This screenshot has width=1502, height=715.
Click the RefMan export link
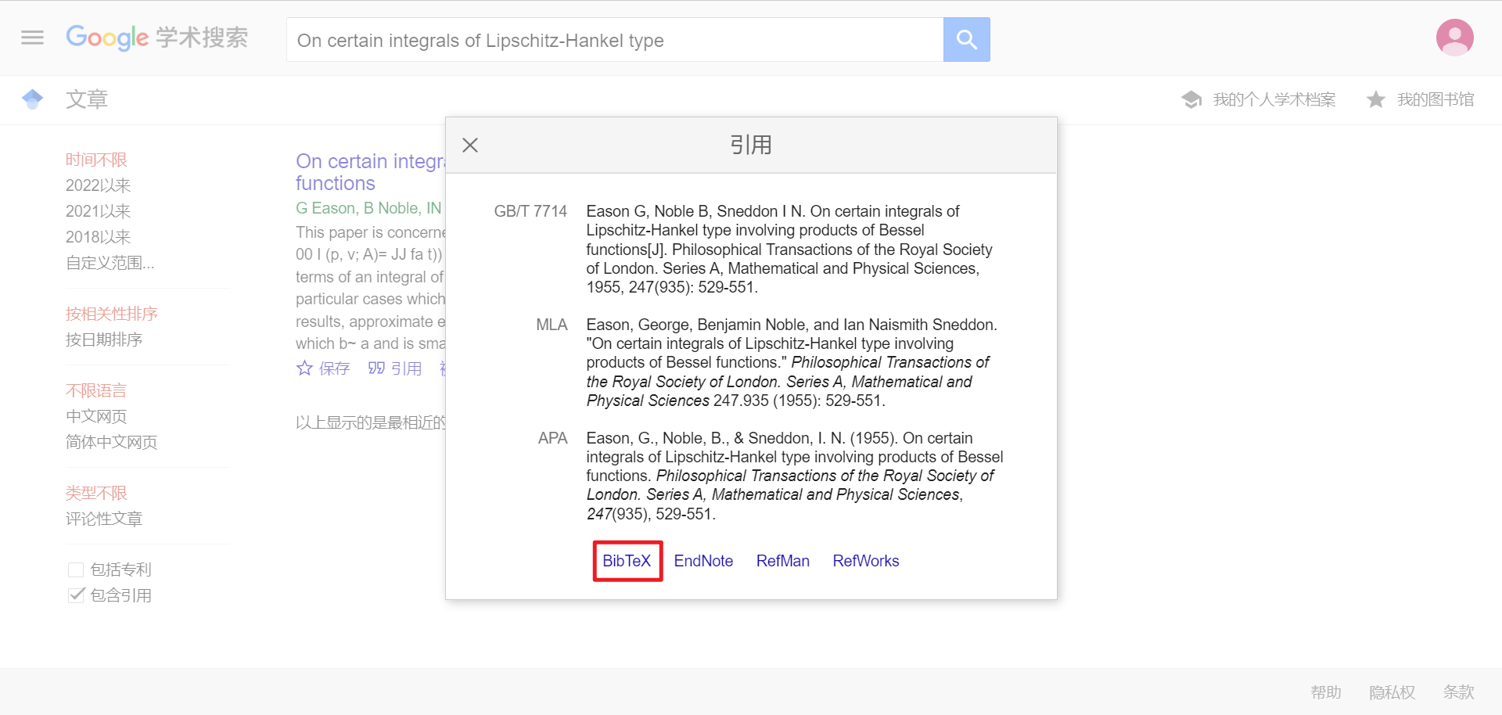(x=782, y=561)
